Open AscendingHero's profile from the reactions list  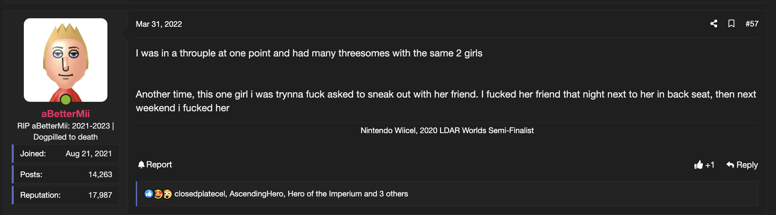point(257,194)
